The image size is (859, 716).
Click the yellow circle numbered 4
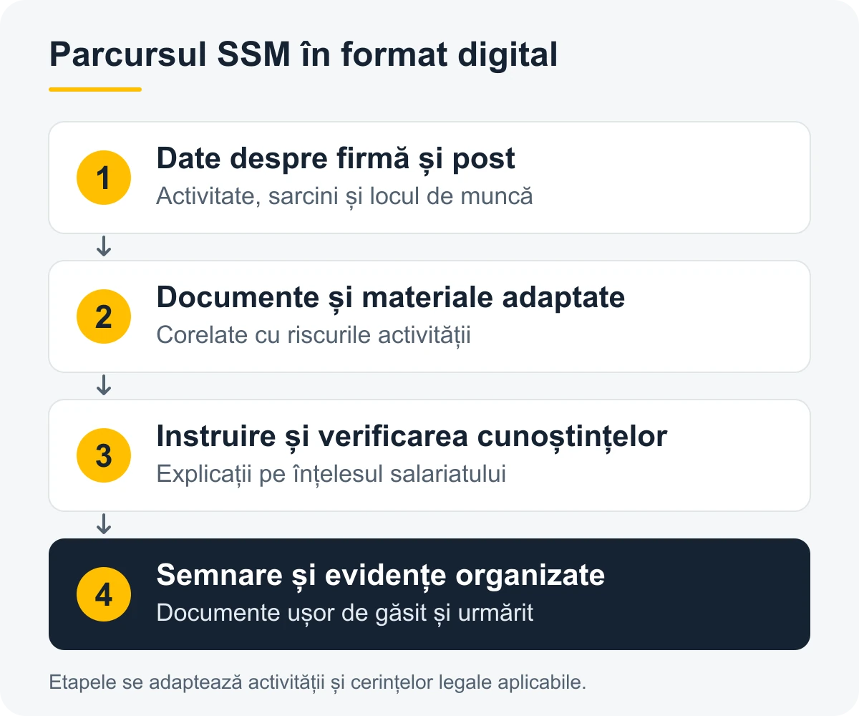[104, 594]
